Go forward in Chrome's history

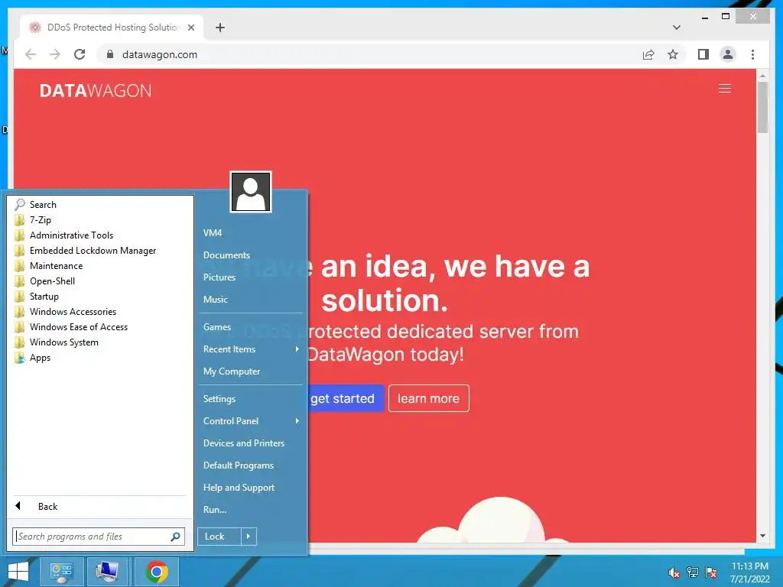tap(55, 54)
